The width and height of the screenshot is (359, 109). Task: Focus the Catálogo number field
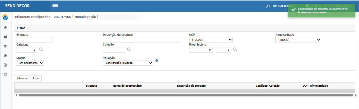coord(27,50)
